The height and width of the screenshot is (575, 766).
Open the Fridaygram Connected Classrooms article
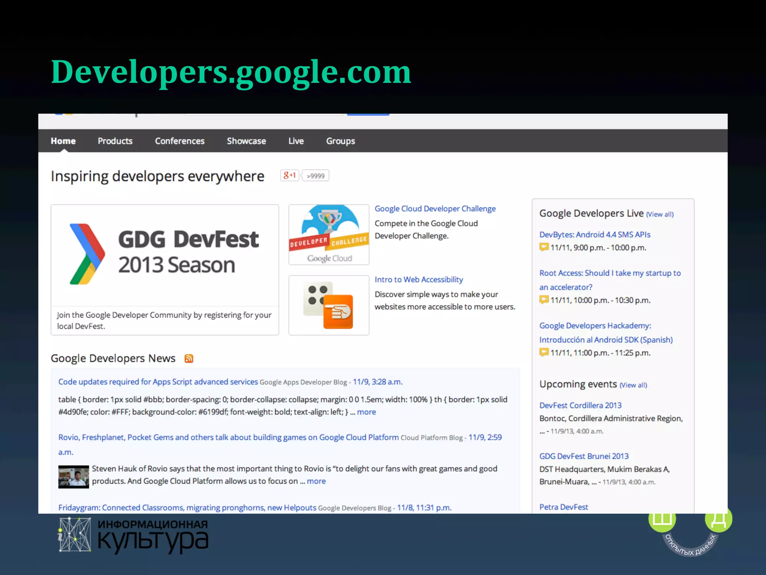tap(187, 508)
